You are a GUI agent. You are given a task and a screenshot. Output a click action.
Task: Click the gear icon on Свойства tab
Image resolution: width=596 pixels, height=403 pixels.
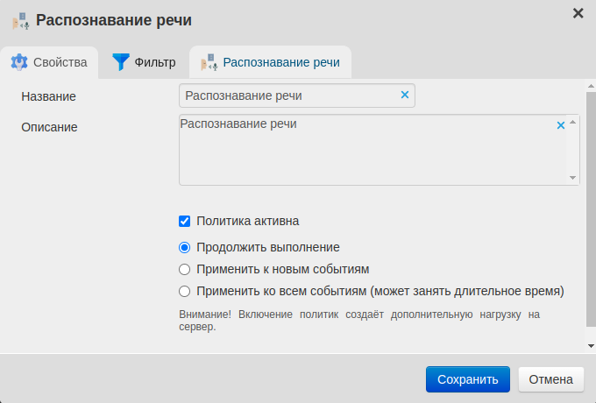pos(19,63)
